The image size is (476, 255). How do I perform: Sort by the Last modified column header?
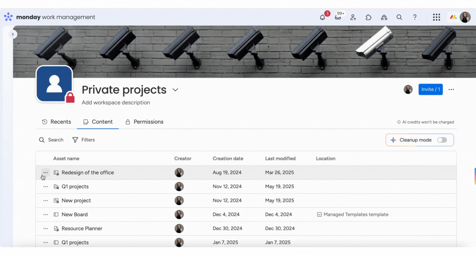click(x=280, y=159)
